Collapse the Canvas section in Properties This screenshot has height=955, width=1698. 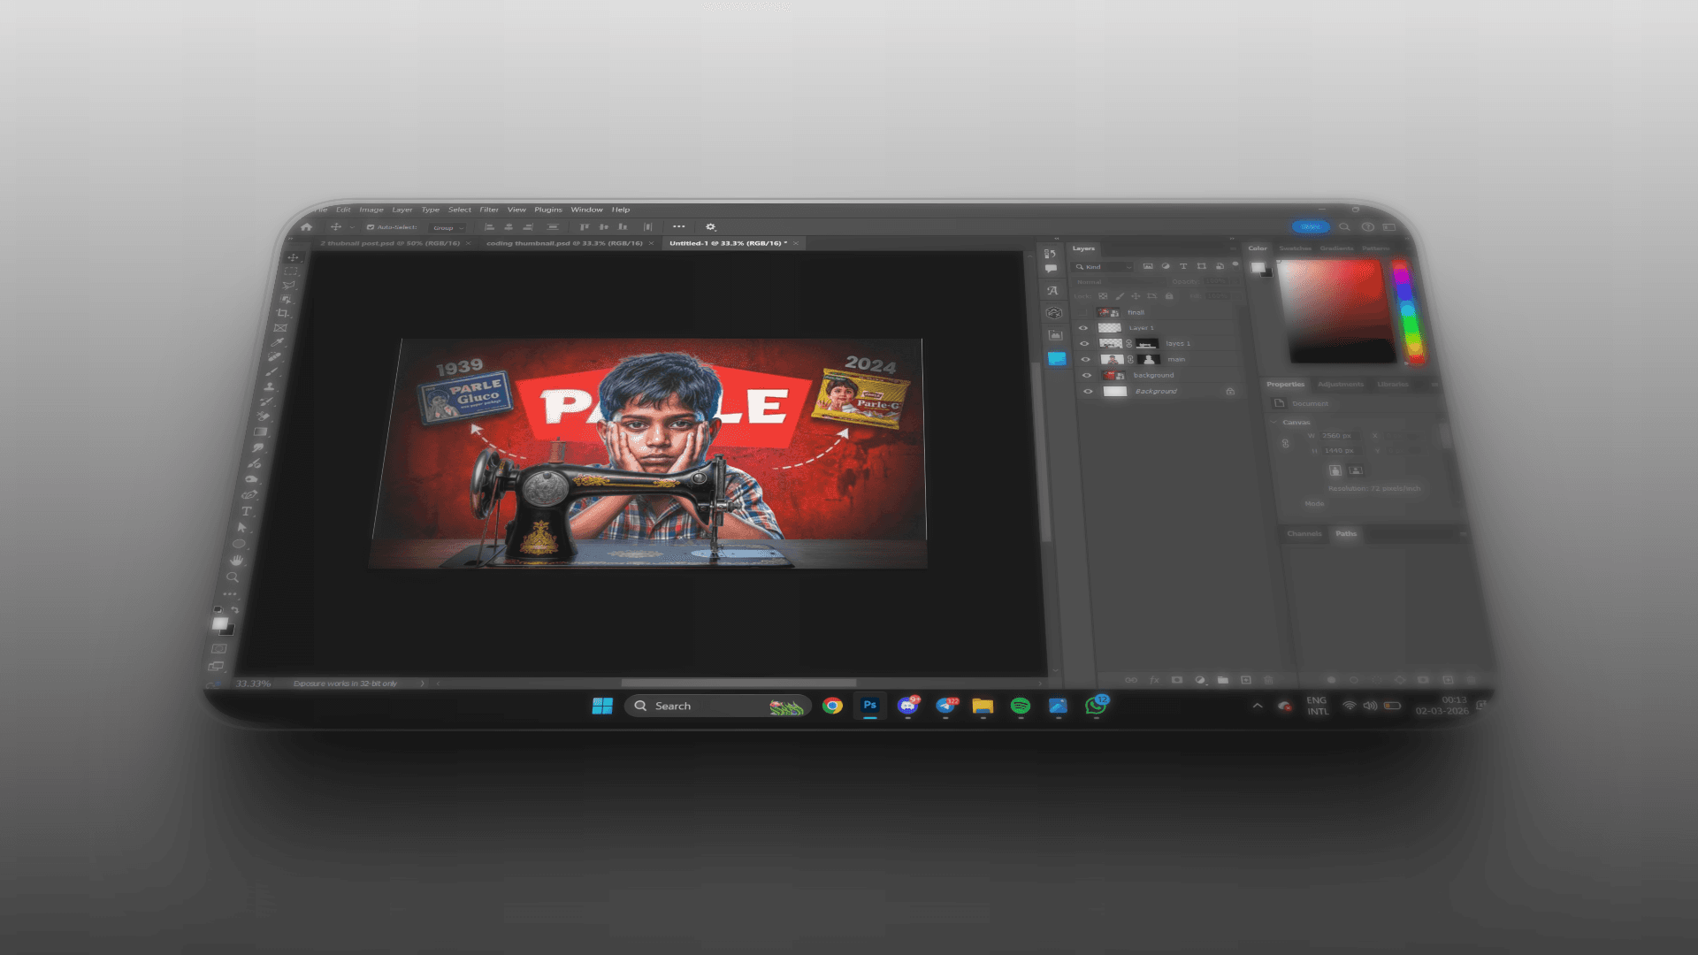tap(1274, 422)
